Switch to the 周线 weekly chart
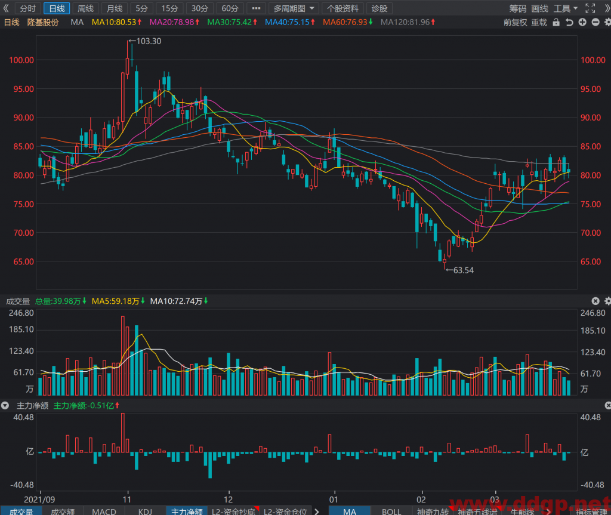 [86, 8]
